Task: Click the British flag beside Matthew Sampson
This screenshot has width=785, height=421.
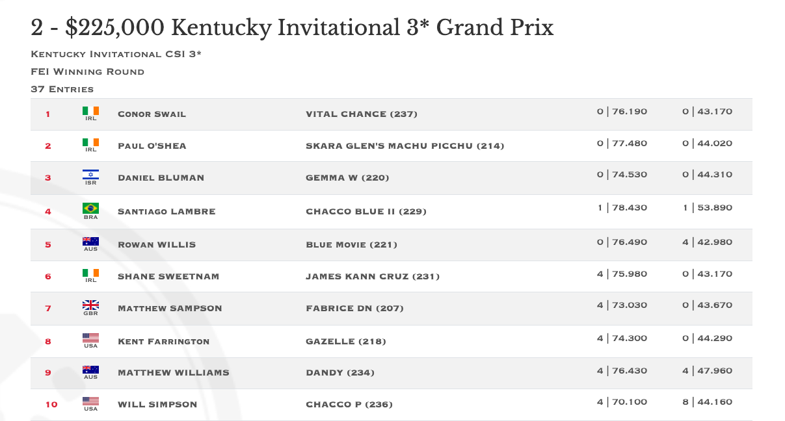Action: point(90,305)
